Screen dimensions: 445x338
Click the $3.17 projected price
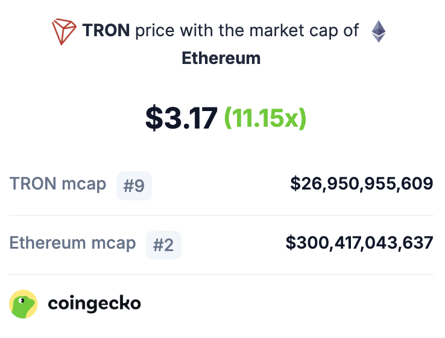181,118
